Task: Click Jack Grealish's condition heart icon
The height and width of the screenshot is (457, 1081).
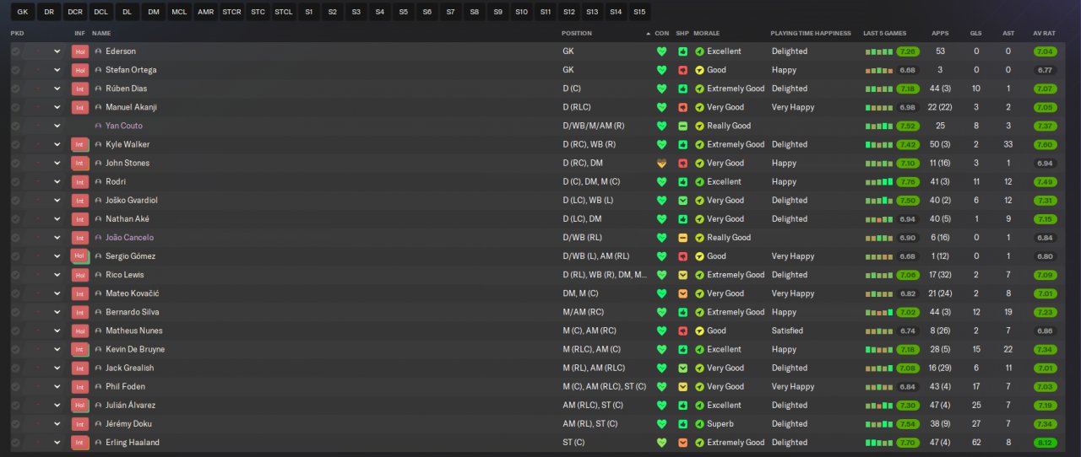Action: pyautogui.click(x=661, y=368)
